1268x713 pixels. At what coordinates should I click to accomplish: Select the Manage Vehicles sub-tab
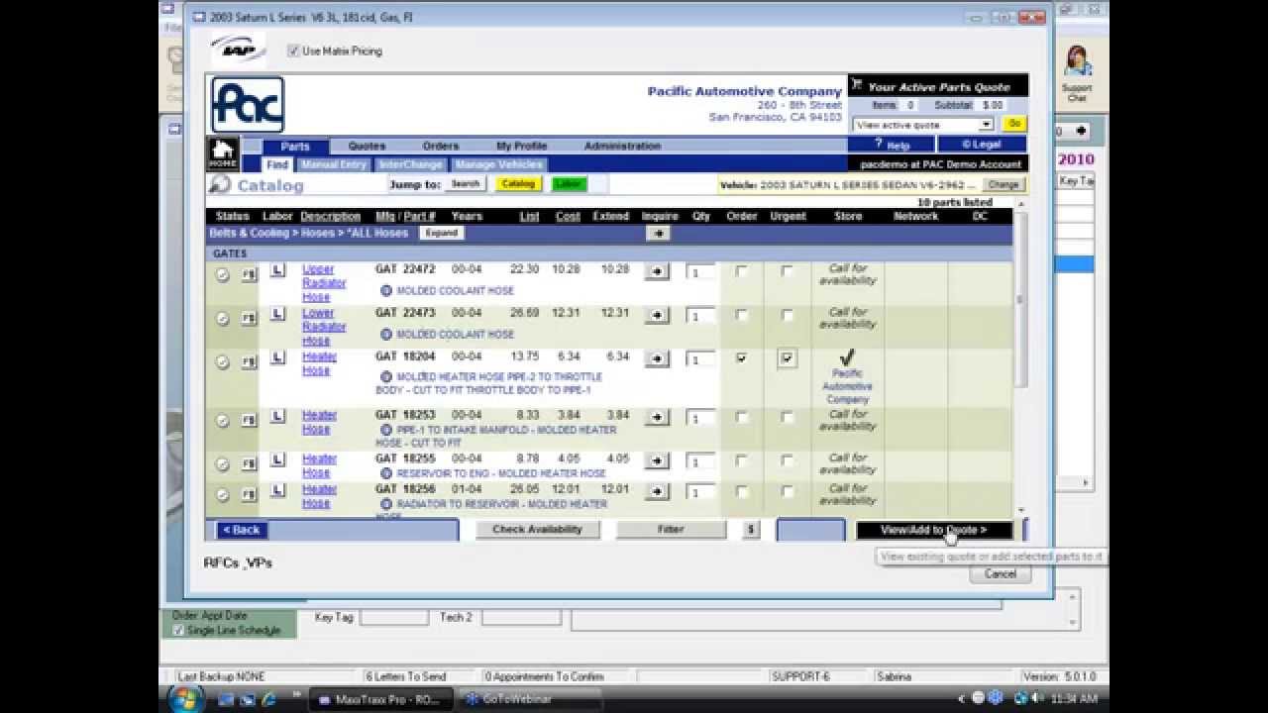point(498,164)
